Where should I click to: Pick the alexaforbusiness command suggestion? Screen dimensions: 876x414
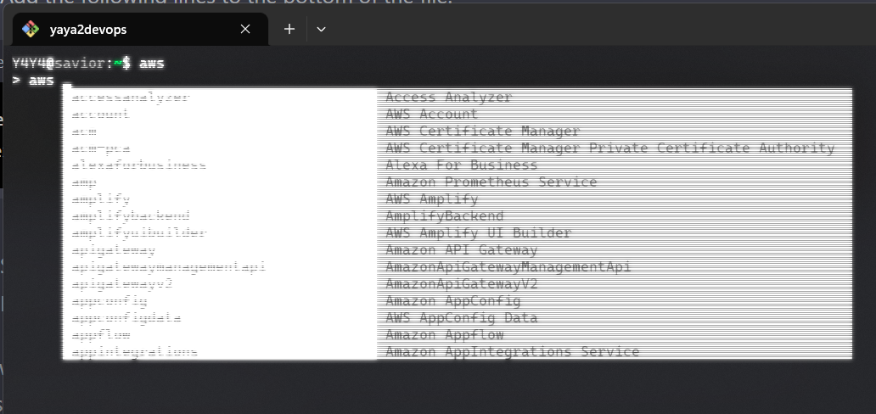tap(139, 165)
